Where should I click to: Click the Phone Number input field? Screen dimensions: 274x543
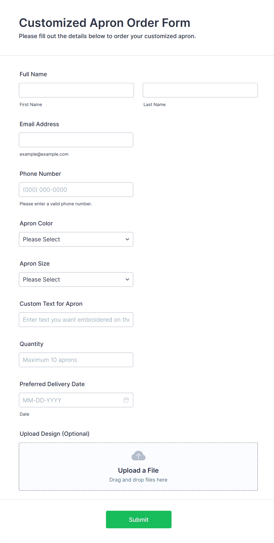point(76,190)
